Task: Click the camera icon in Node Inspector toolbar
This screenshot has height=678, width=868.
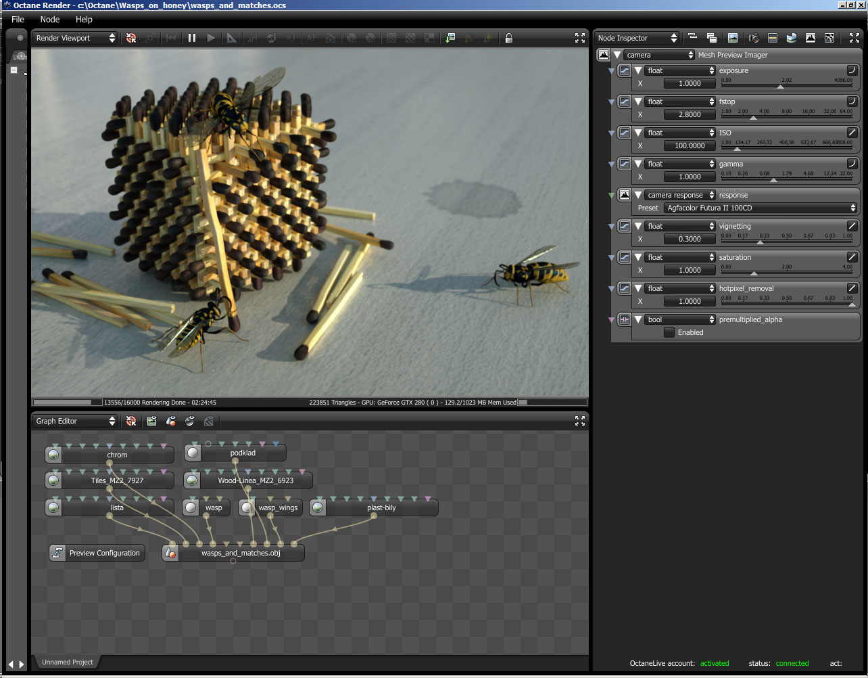Action: click(753, 39)
